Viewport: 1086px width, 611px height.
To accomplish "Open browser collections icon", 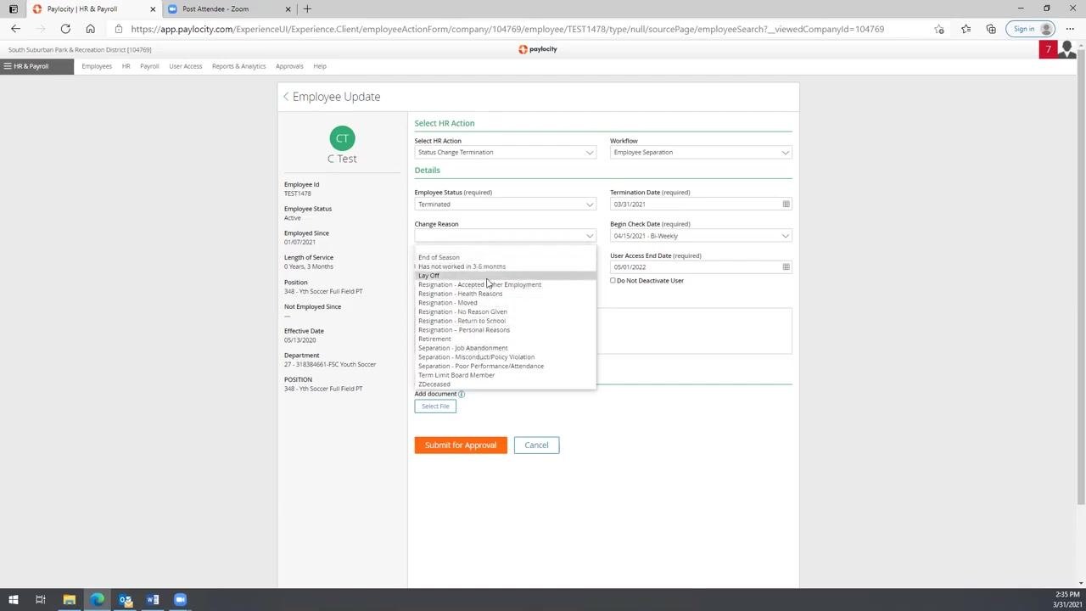I will pos(991,29).
